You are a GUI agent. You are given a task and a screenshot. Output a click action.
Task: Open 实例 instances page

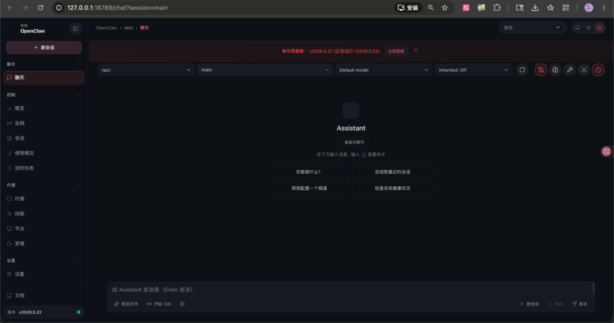[44, 123]
